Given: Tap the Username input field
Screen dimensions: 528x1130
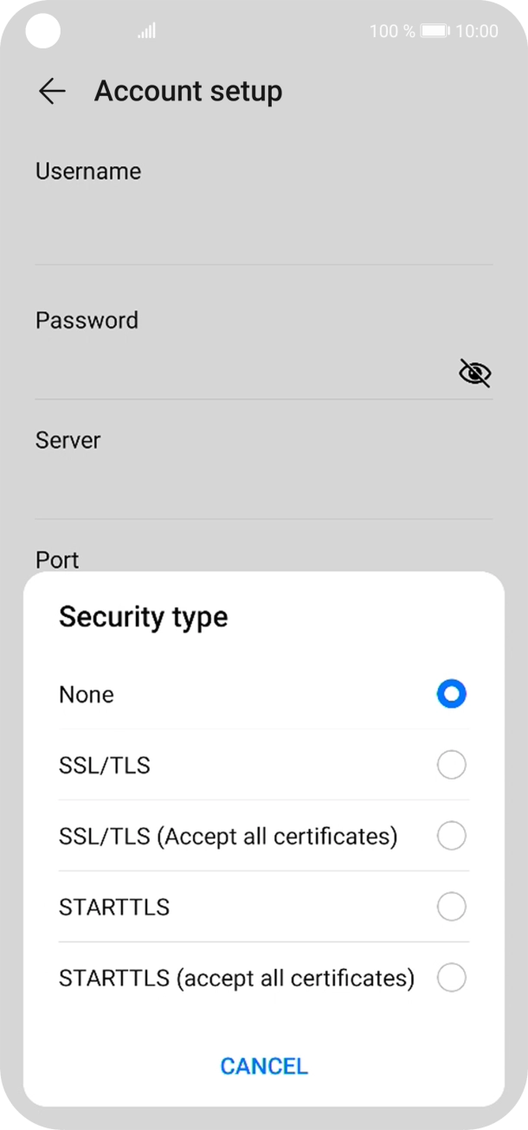Looking at the screenshot, I should [263, 229].
